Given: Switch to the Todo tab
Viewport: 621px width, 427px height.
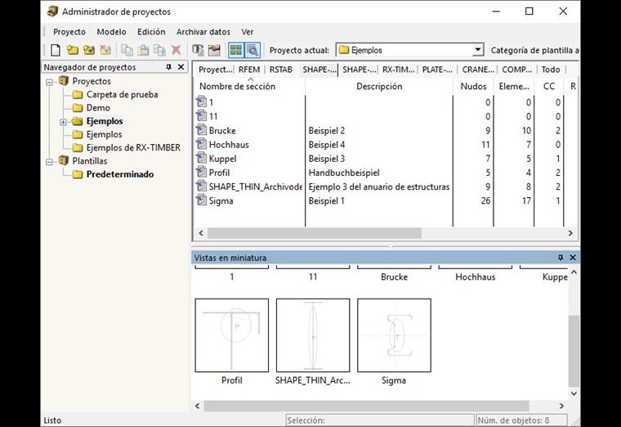Looking at the screenshot, I should 551,70.
